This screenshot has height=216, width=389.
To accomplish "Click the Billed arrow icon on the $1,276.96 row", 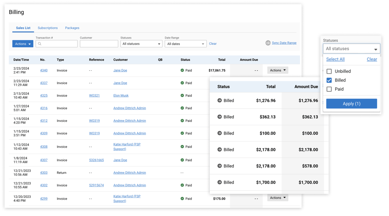I will coord(219,101).
